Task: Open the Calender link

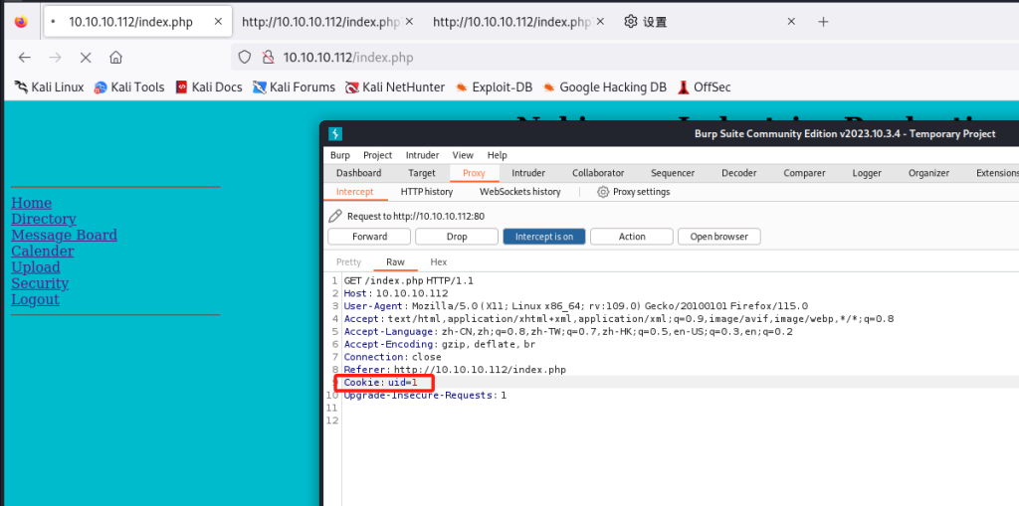Action: pos(42,251)
